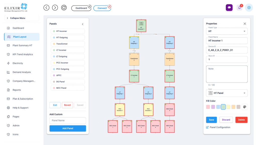The height and width of the screenshot is (145, 257).
Task: Click the Add Panel button
Action: point(68,128)
